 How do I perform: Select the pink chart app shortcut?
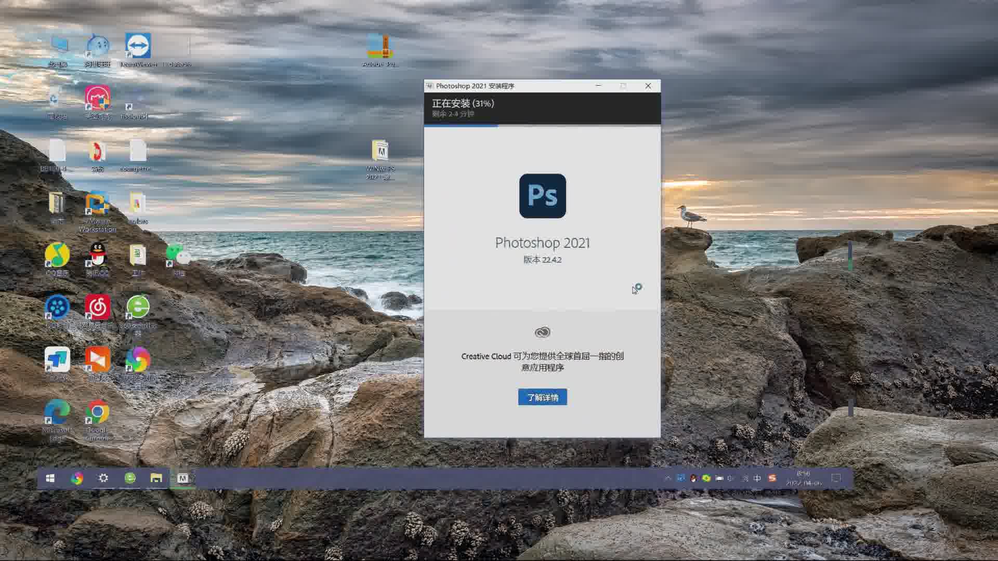point(98,103)
